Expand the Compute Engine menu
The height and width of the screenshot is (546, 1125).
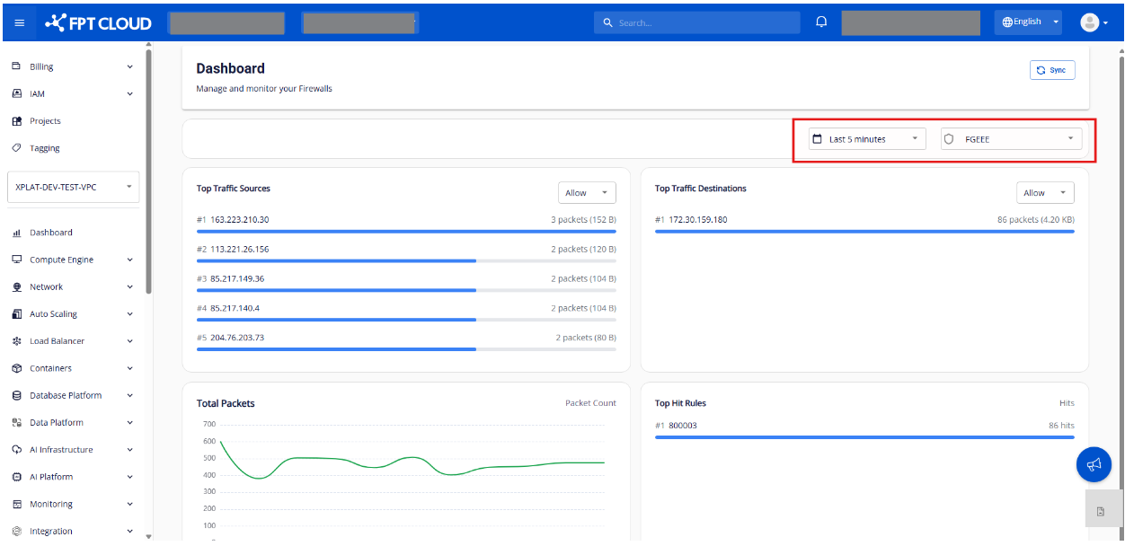click(x=61, y=260)
